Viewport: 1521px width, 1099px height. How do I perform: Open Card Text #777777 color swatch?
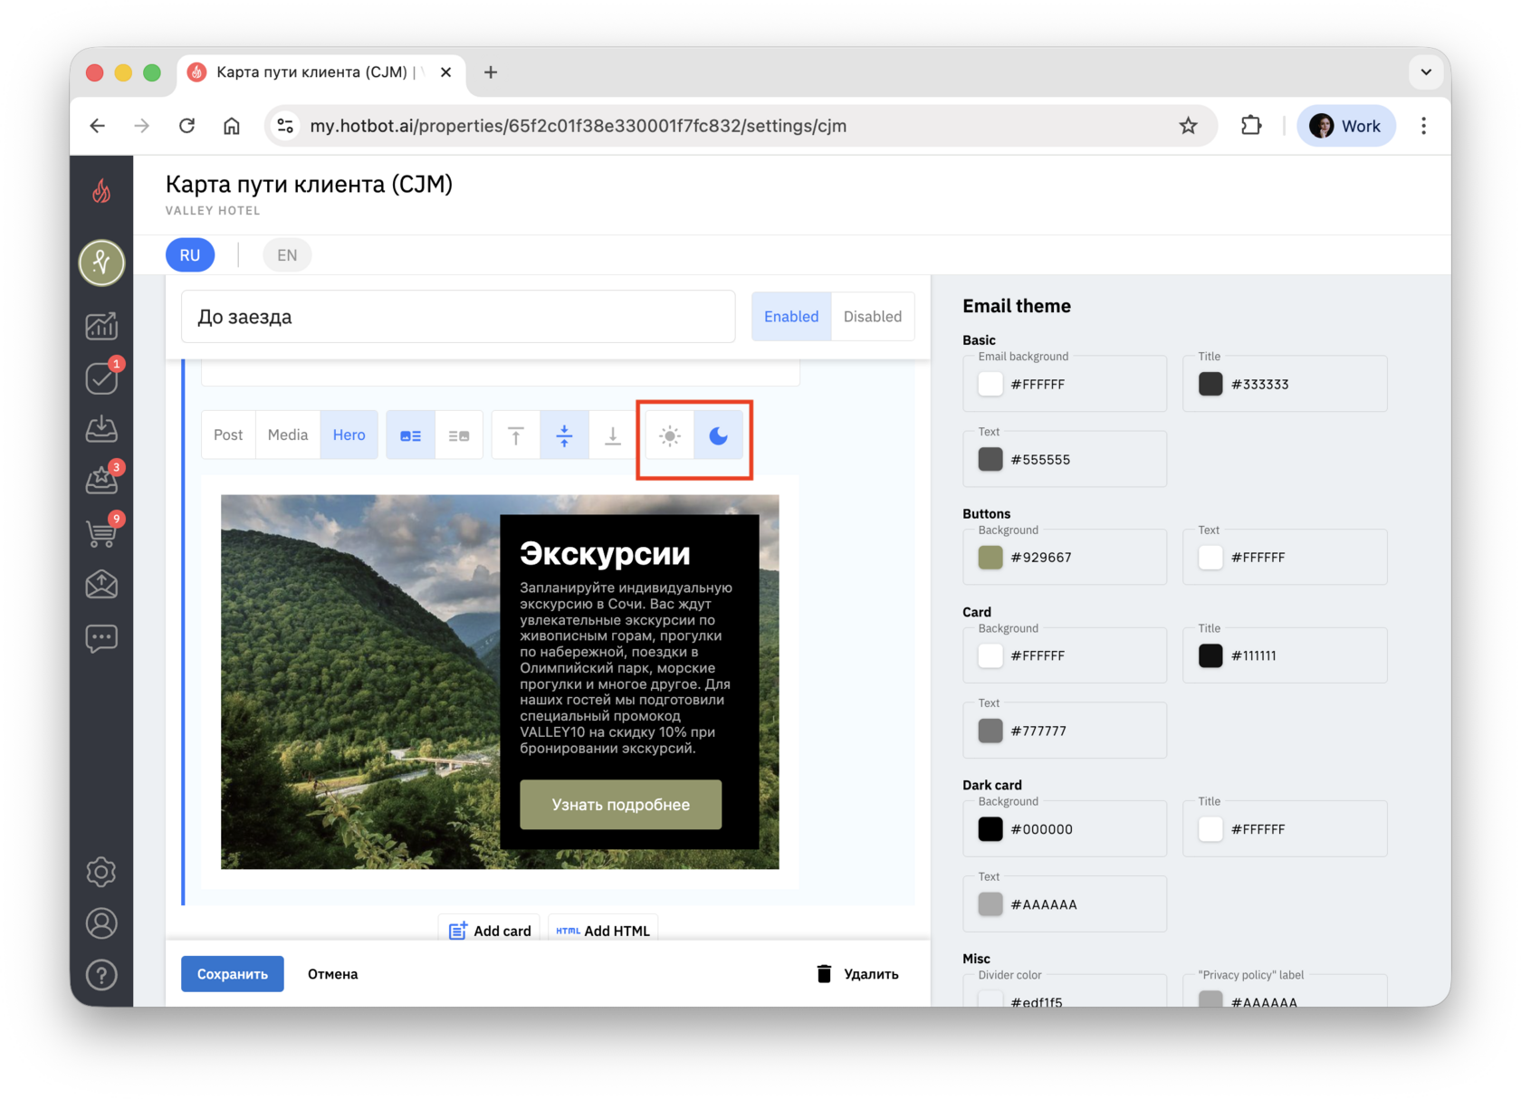990,731
